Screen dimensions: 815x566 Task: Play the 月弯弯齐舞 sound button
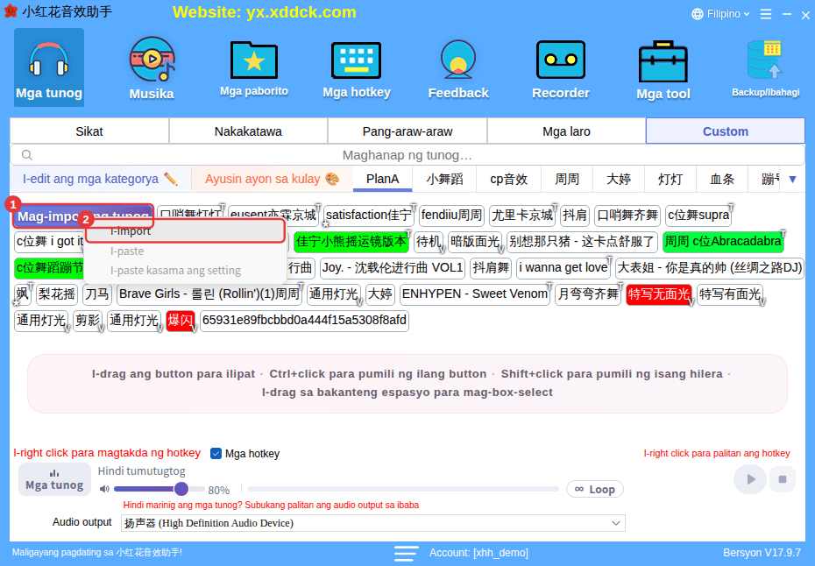(x=588, y=294)
